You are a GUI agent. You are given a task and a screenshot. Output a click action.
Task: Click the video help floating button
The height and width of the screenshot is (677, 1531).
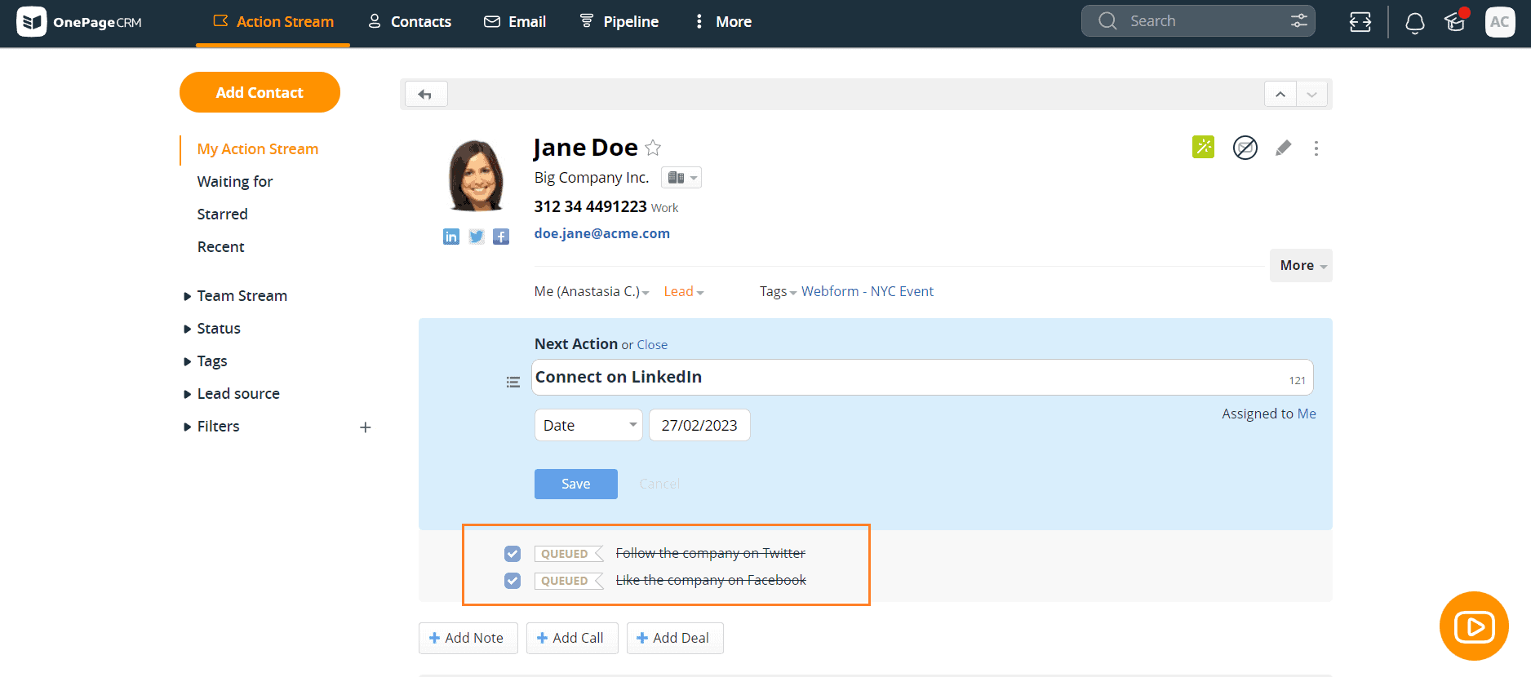tap(1474, 626)
